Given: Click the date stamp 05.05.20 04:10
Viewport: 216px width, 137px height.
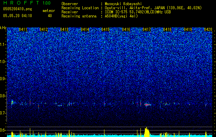Looking at the screenshot, I should click(18, 16).
